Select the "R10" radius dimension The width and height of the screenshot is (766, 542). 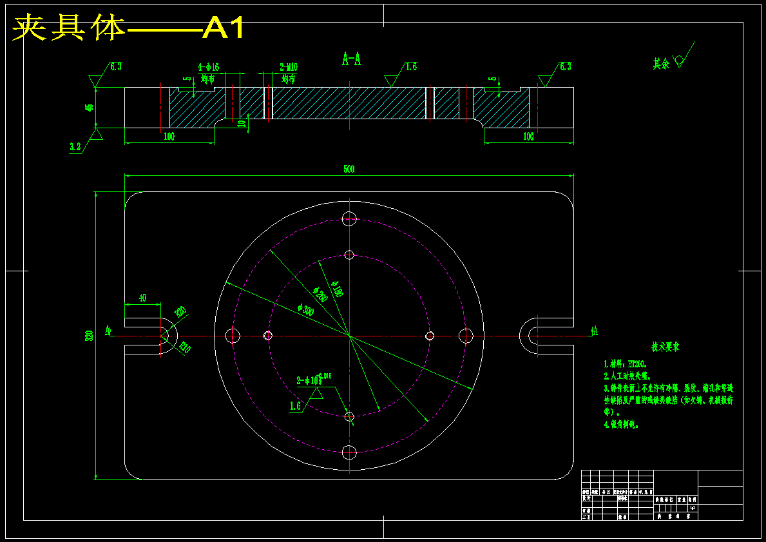click(x=185, y=347)
